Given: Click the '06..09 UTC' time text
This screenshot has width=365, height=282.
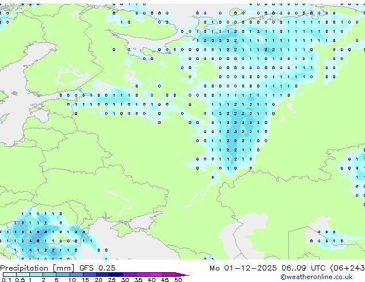Looking at the screenshot, I should coord(303,268).
